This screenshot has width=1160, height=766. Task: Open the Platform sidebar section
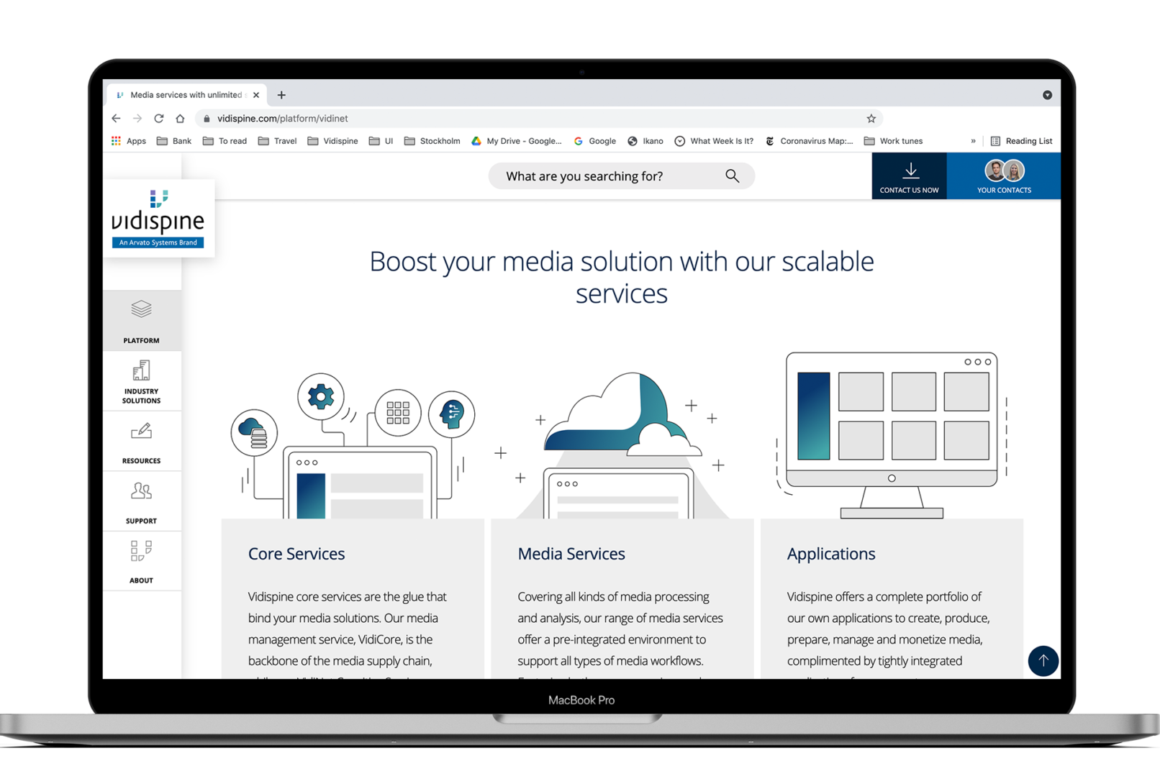tap(141, 321)
